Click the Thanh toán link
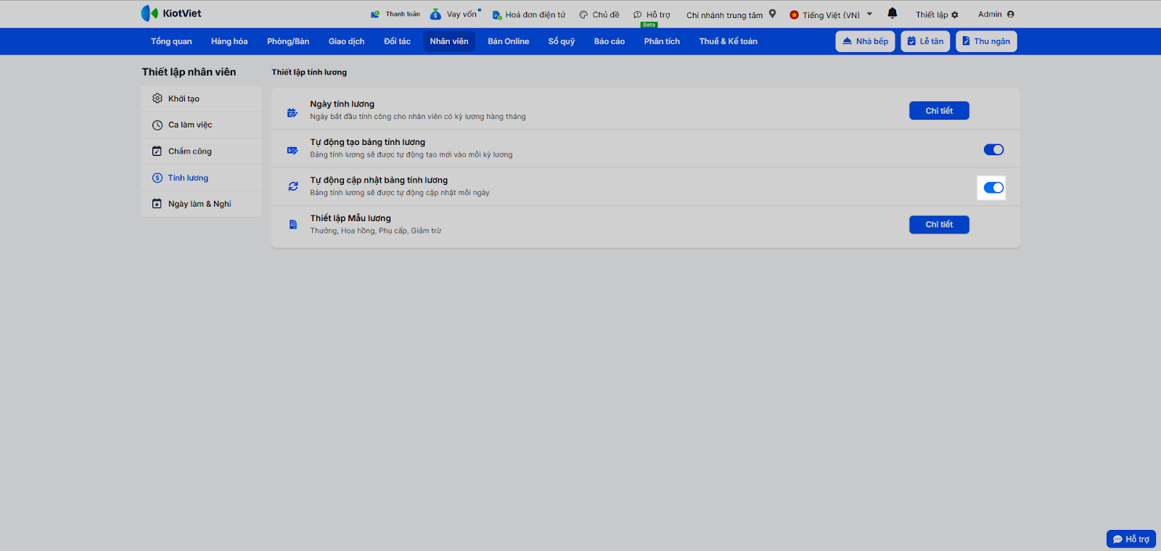This screenshot has height=551, width=1161. point(403,14)
